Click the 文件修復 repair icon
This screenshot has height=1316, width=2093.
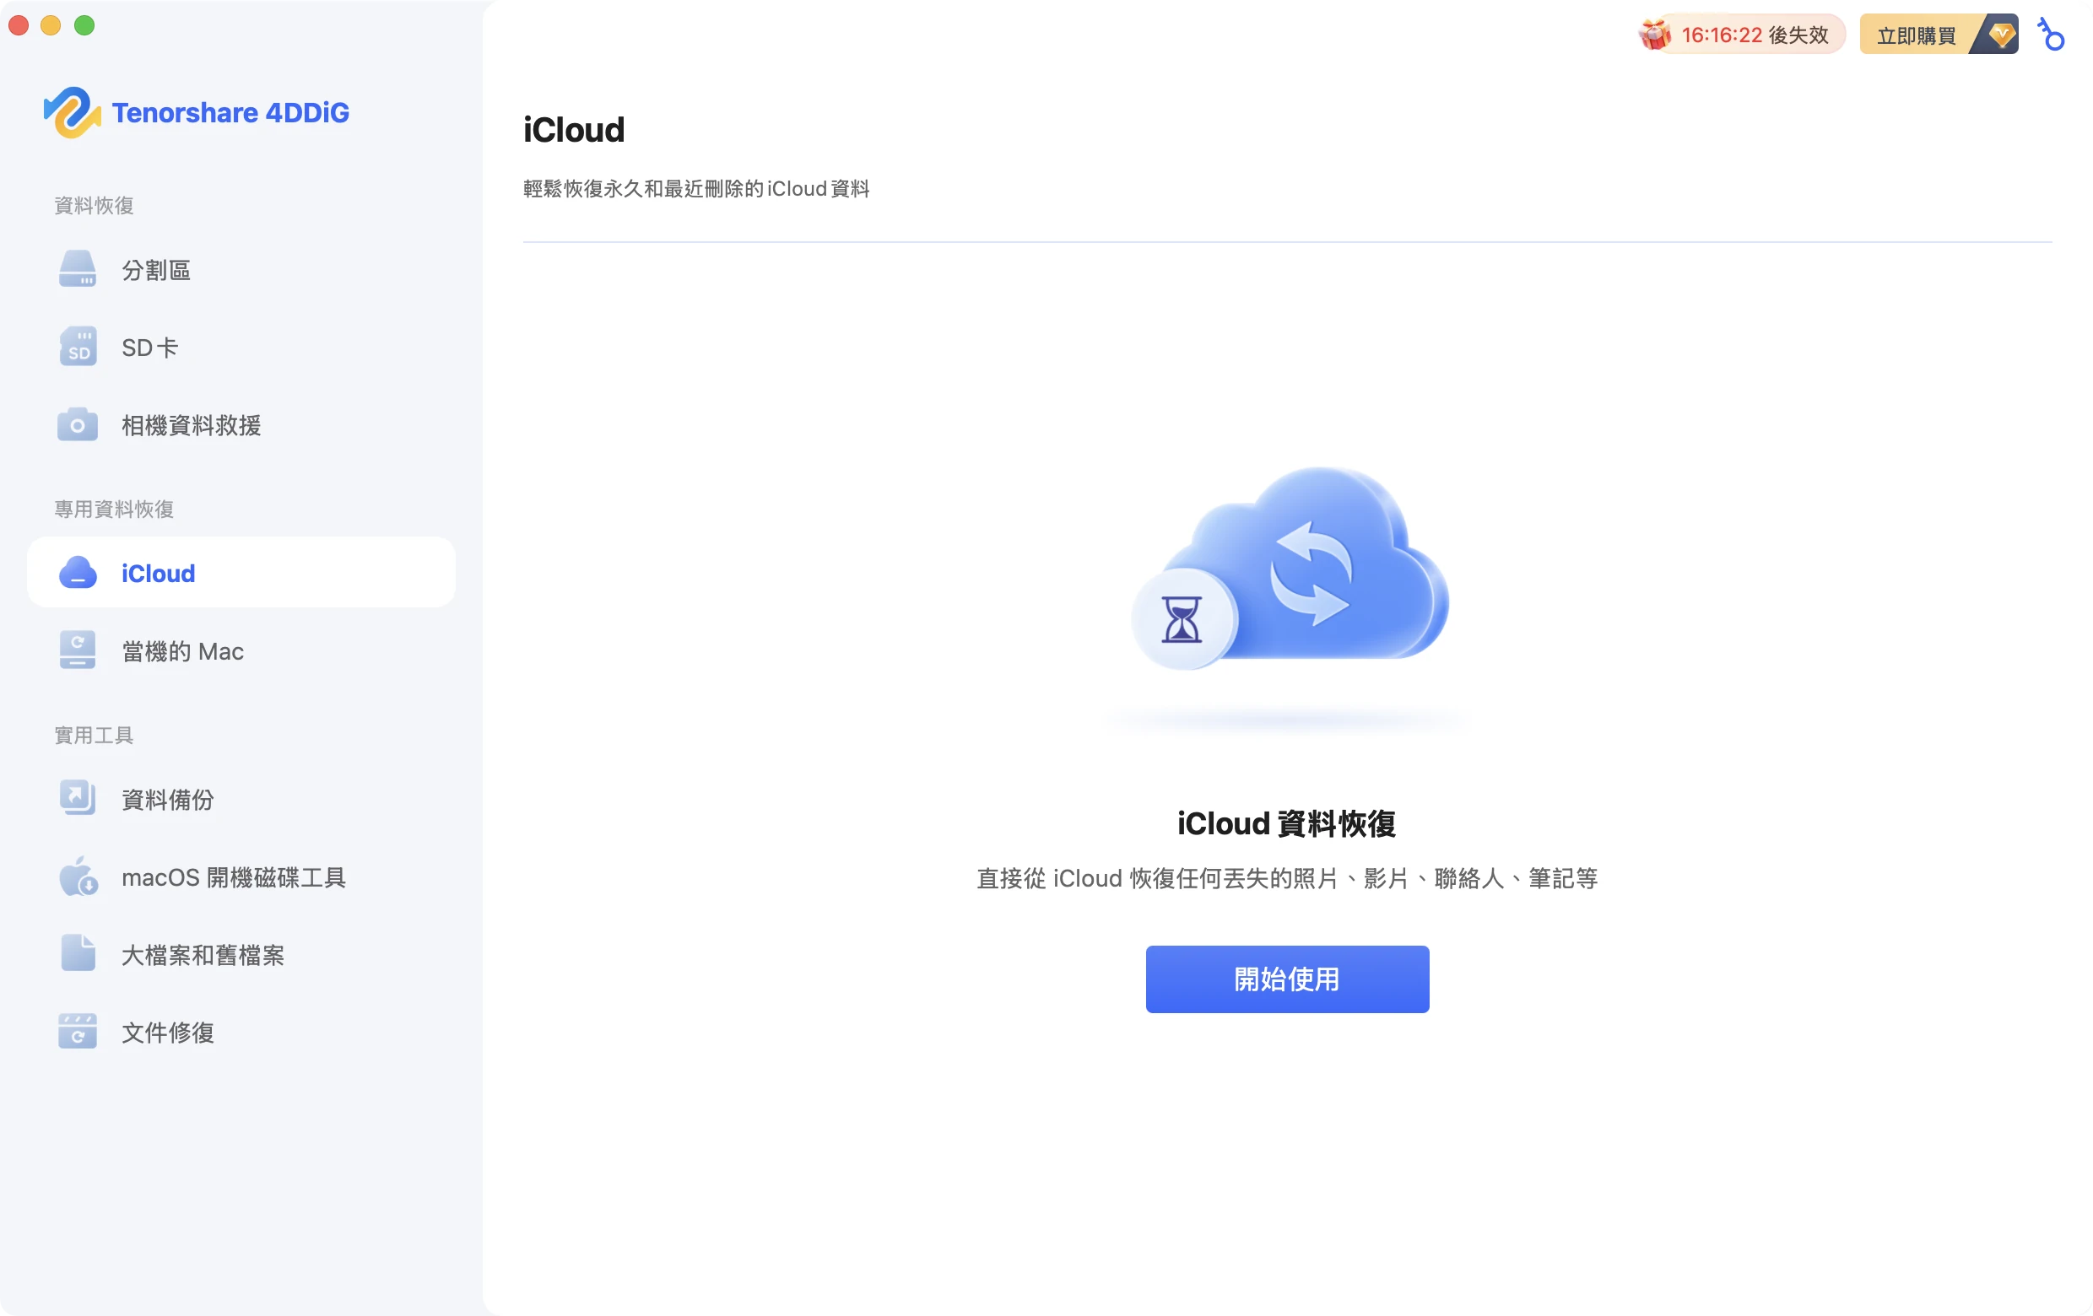[78, 1032]
